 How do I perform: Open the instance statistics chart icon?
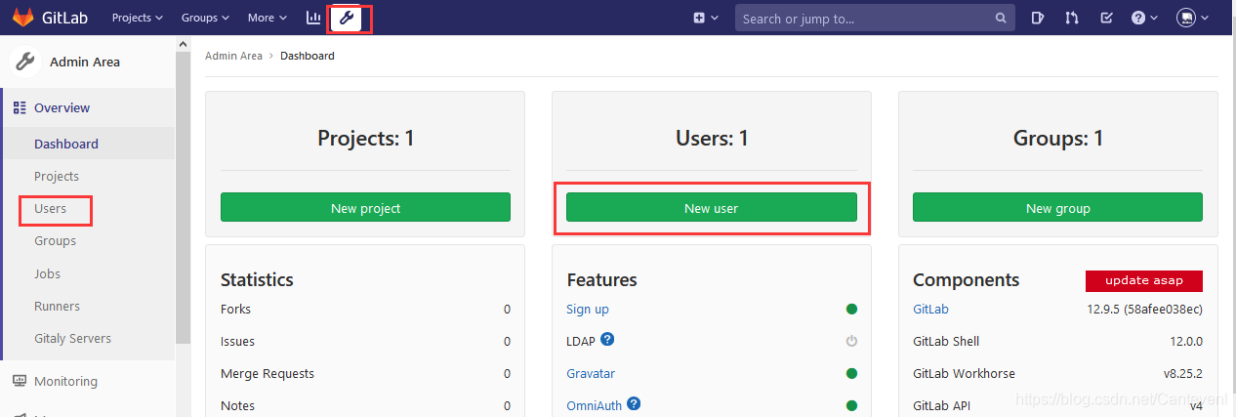313,18
